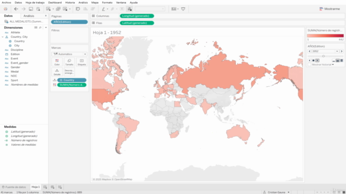Click the AÑO(Edition) pill in Páginas

tap(69, 22)
